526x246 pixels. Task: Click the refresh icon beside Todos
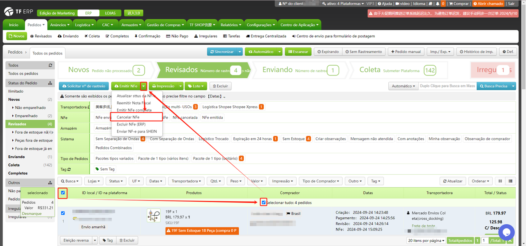[x=50, y=66]
